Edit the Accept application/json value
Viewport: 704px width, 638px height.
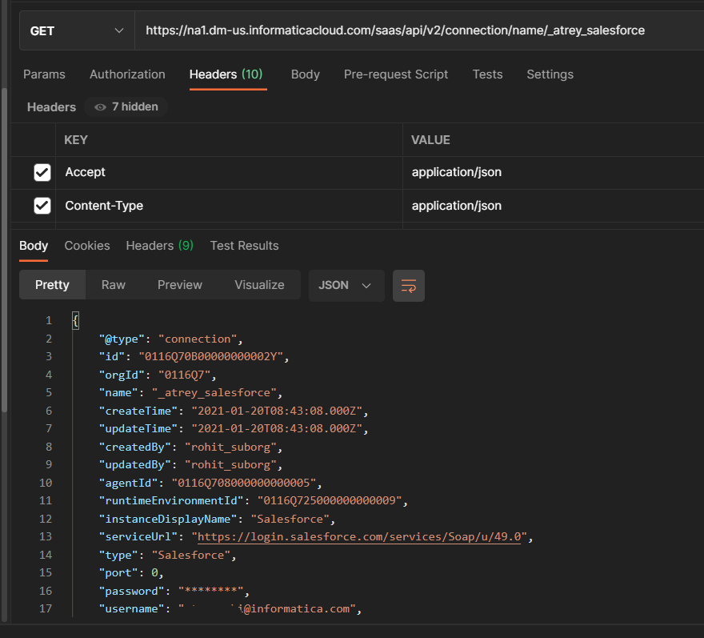553,172
